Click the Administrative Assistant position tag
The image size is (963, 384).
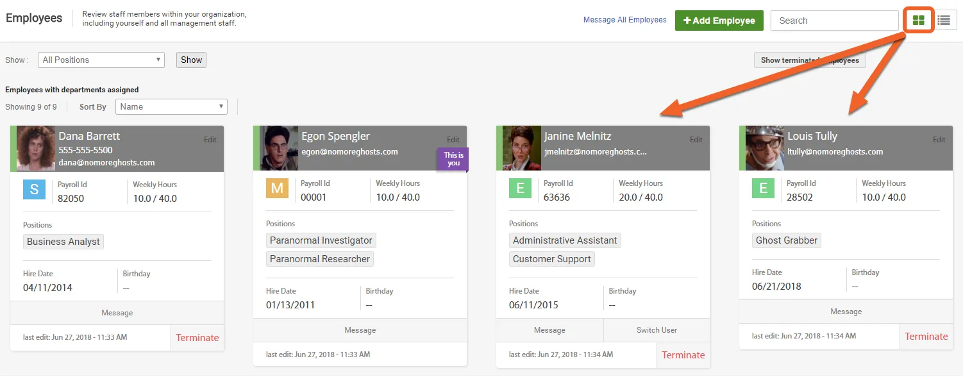565,240
